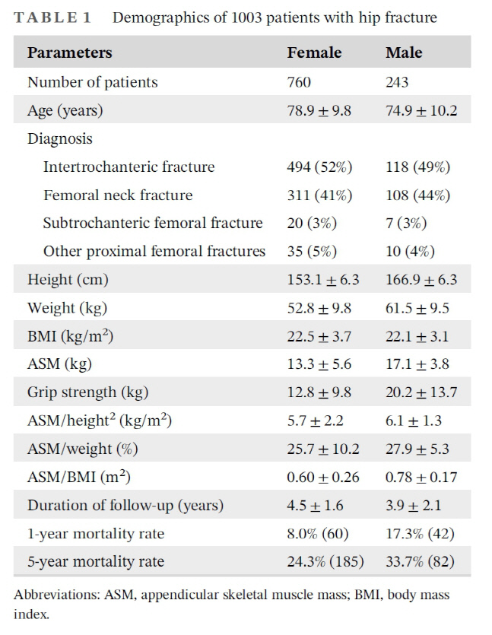Click the female 5-year mortality value 24.3% (185)

click(325, 562)
